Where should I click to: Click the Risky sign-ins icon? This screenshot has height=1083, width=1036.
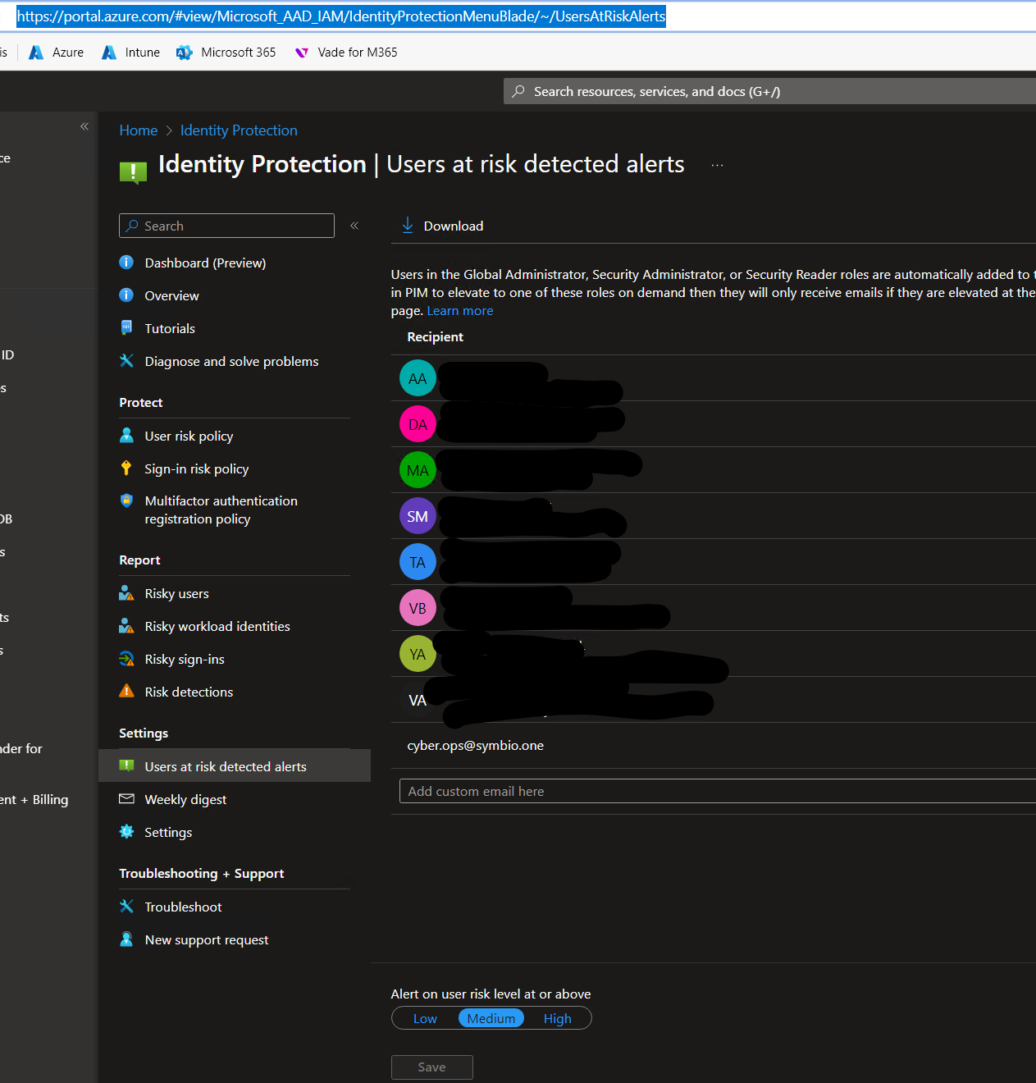tap(126, 658)
